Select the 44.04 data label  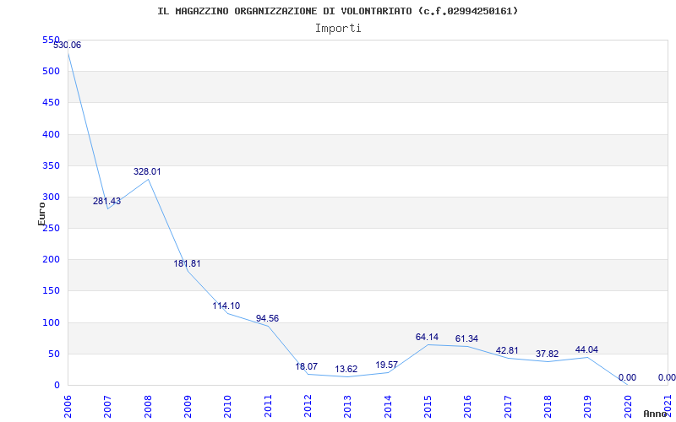pyautogui.click(x=586, y=349)
